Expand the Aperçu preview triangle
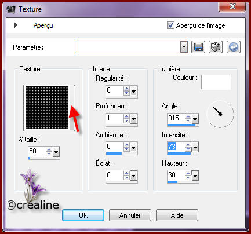251x234 pixels. pos(16,25)
